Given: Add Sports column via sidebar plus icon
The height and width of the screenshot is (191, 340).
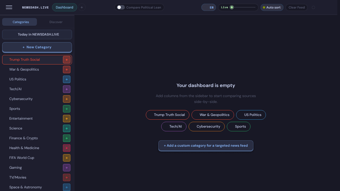Looking at the screenshot, I should coord(67,109).
